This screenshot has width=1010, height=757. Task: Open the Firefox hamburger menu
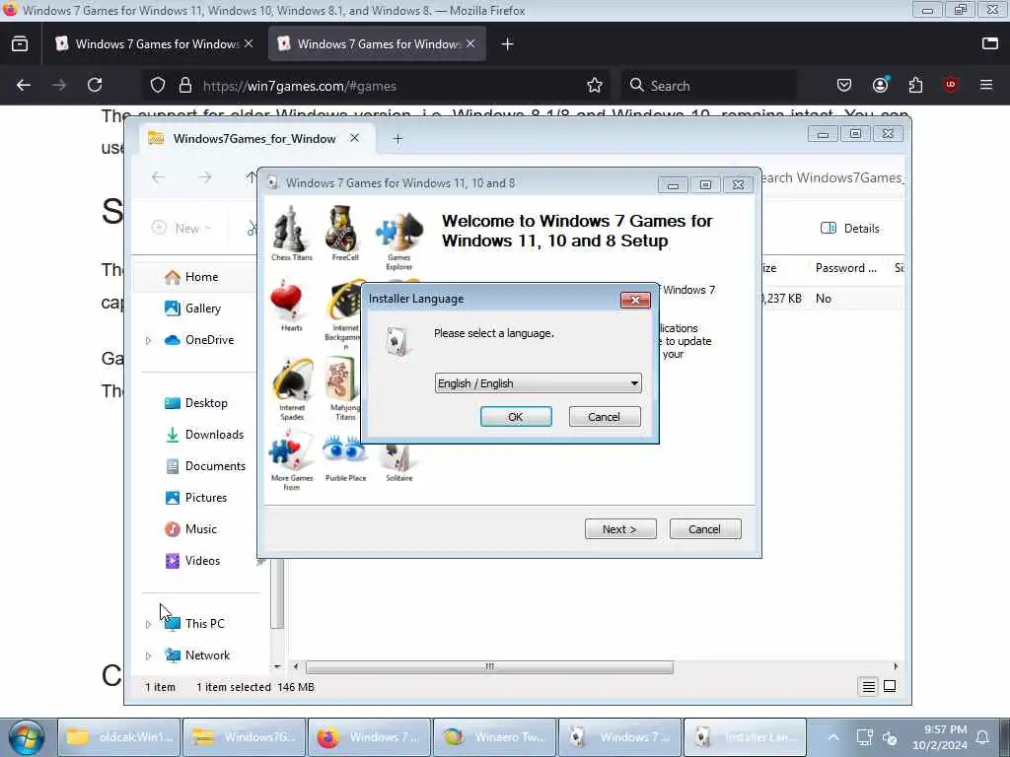coord(986,85)
